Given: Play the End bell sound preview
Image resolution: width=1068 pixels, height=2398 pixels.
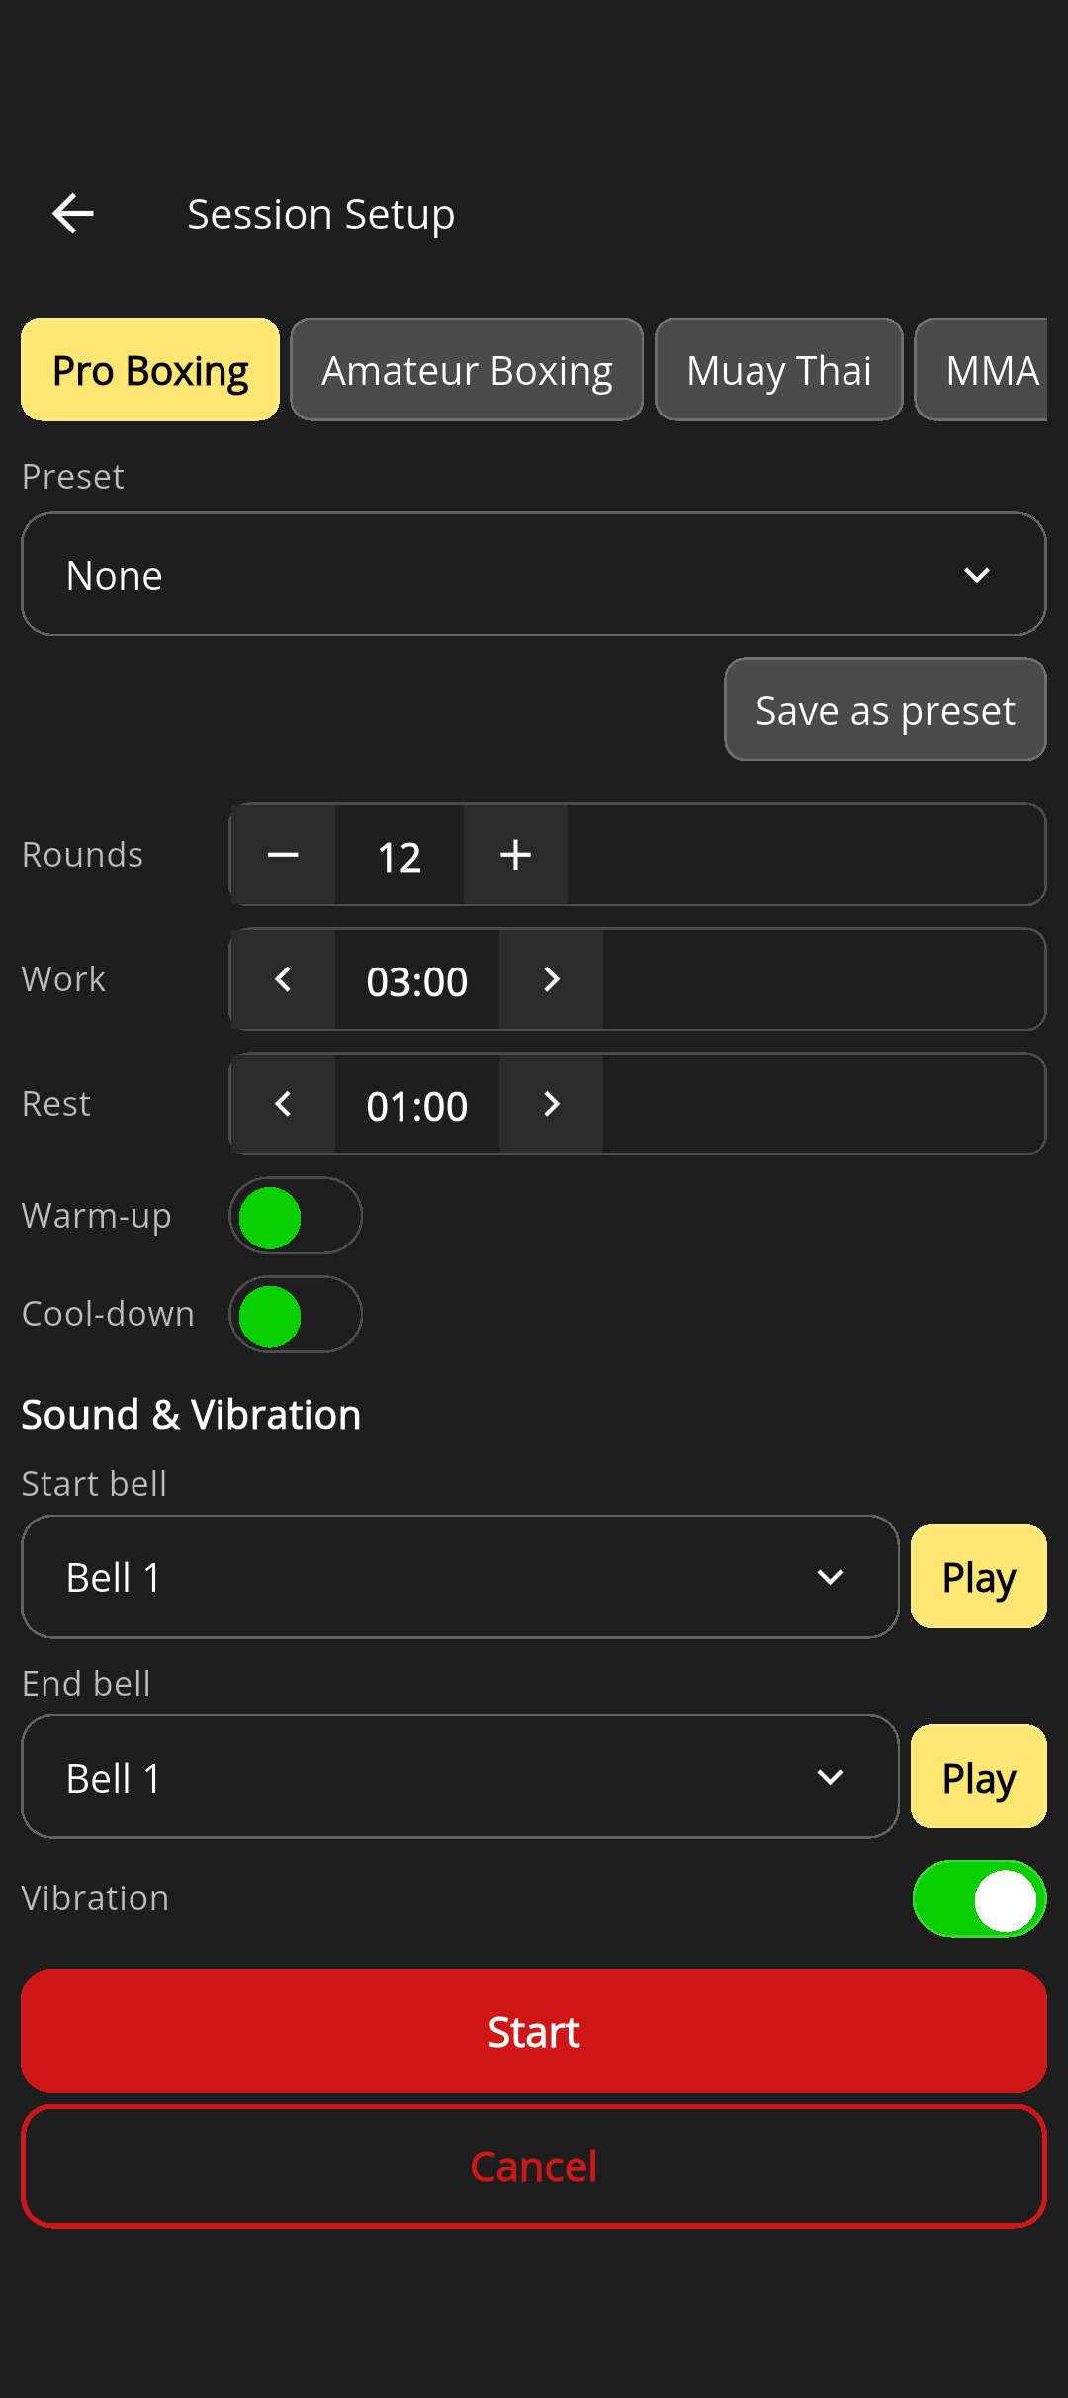Looking at the screenshot, I should (x=978, y=1777).
